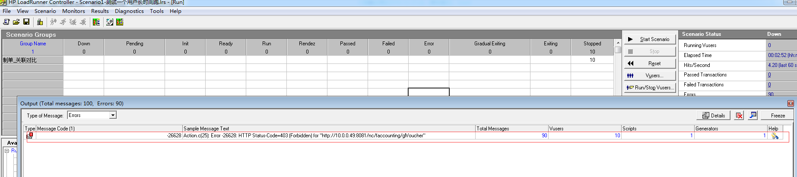797x177 pixels.
Task: Click the Scripts column header
Action: (x=658, y=129)
